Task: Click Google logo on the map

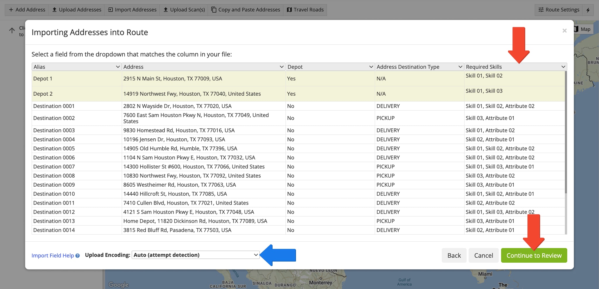Action: (x=118, y=284)
